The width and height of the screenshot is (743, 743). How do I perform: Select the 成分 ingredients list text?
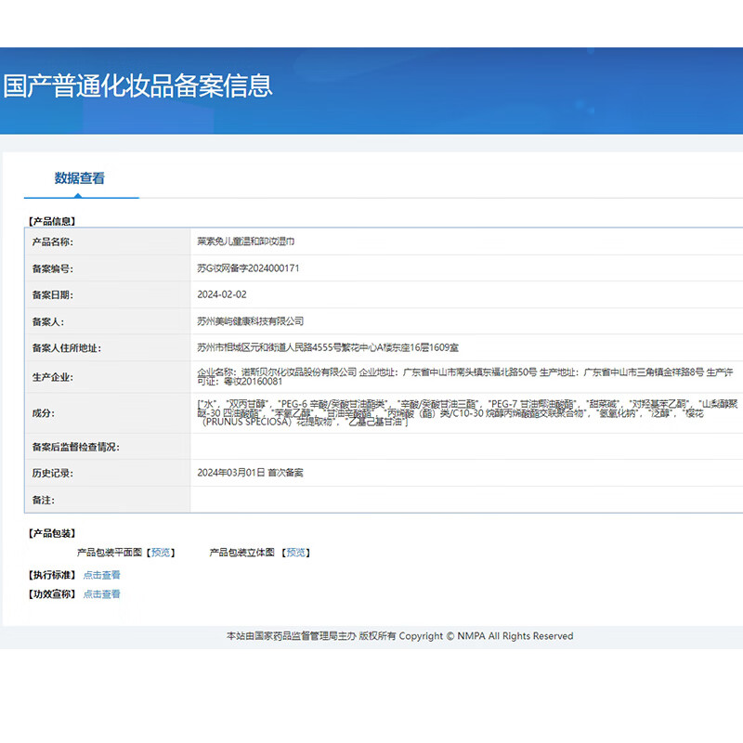pyautogui.click(x=418, y=412)
